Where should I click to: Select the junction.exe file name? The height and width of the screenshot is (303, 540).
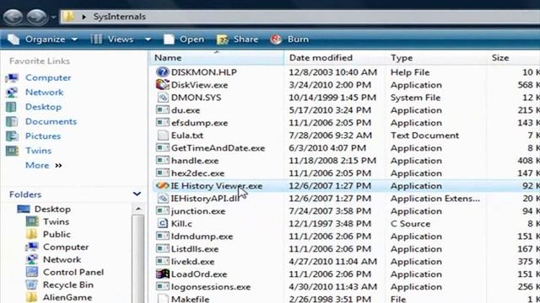pyautogui.click(x=198, y=211)
